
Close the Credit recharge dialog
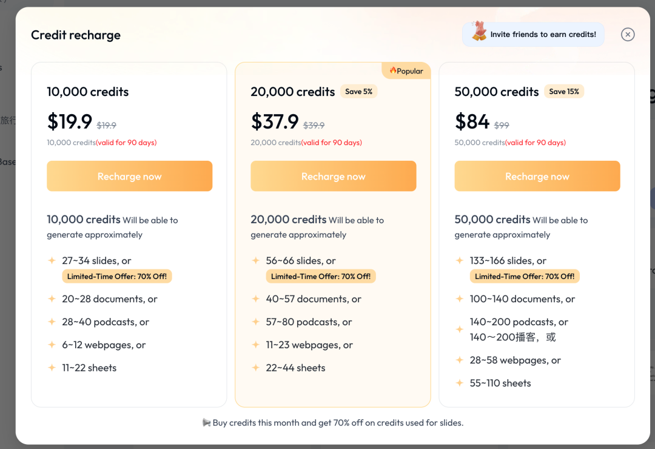click(x=628, y=34)
